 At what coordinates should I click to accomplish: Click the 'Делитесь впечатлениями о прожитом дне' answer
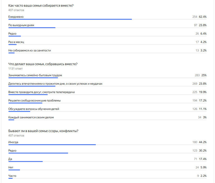pyautogui.click(x=55, y=84)
